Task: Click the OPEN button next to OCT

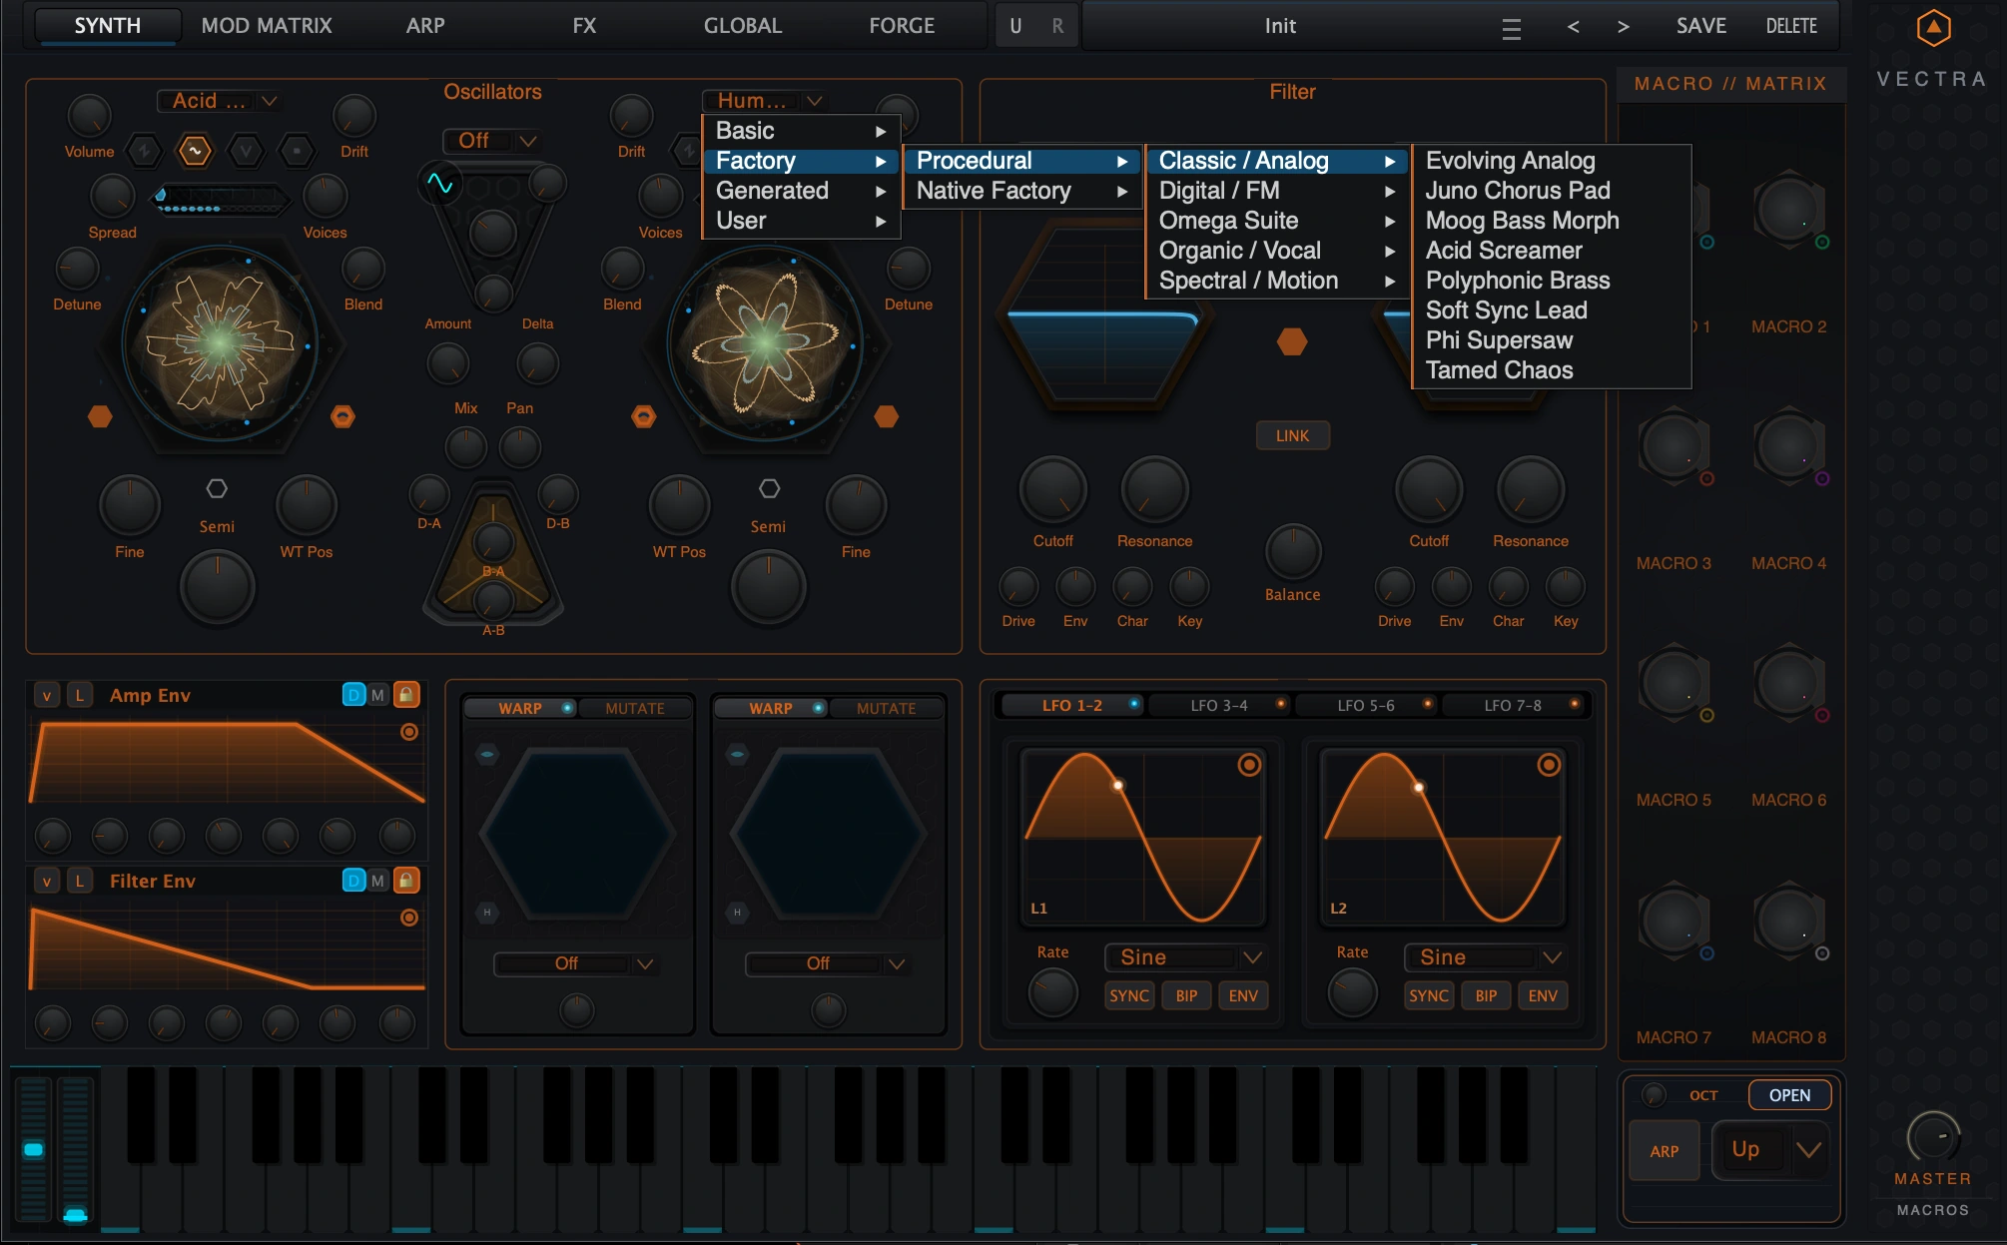Action: coord(1789,1095)
